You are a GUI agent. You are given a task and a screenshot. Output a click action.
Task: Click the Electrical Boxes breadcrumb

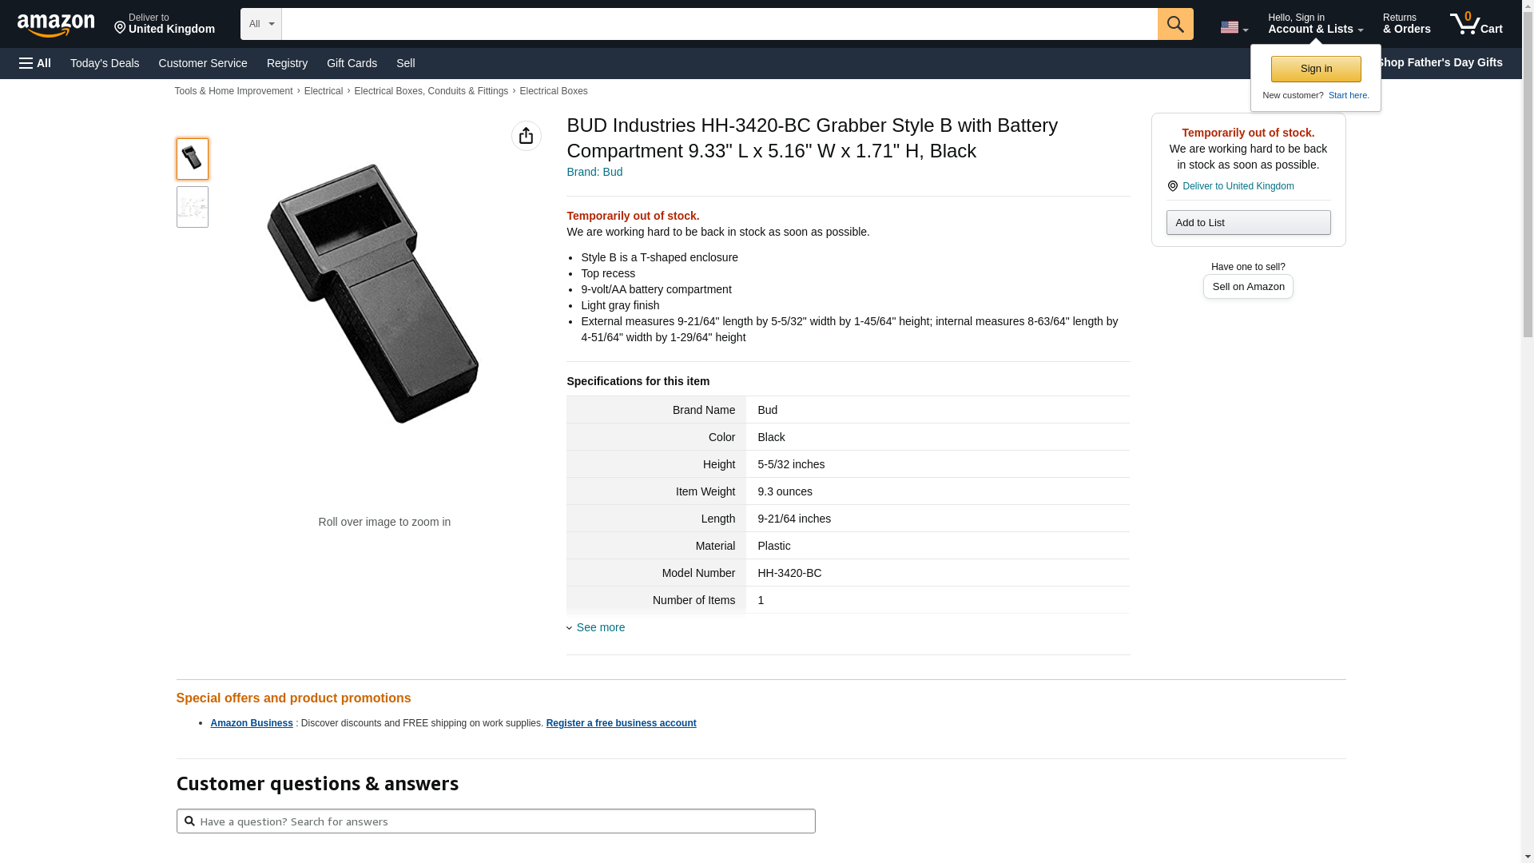coord(553,91)
